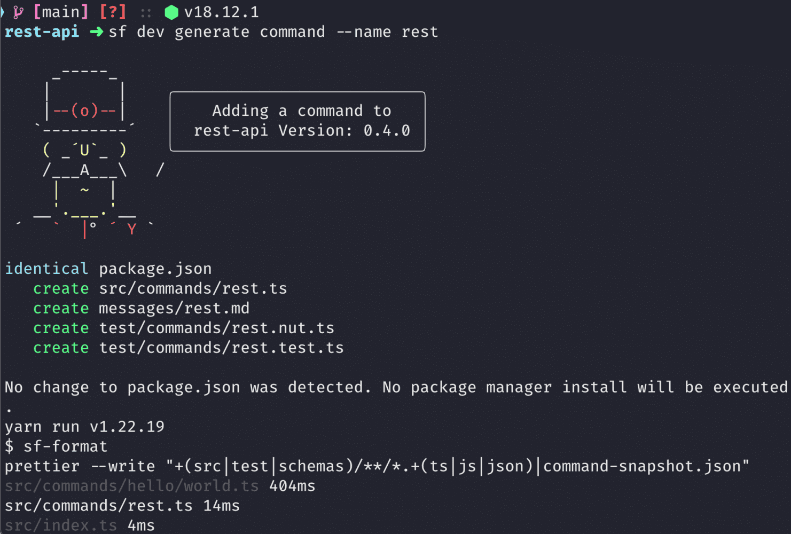791x534 pixels.
Task: Click the green prompt arrow after rest-api
Action: (97, 32)
